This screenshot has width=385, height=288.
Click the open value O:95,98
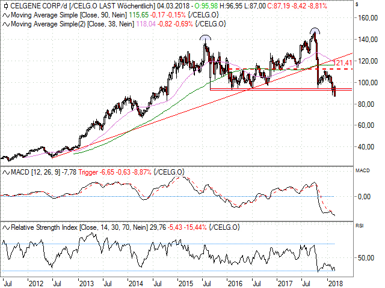click(x=206, y=6)
